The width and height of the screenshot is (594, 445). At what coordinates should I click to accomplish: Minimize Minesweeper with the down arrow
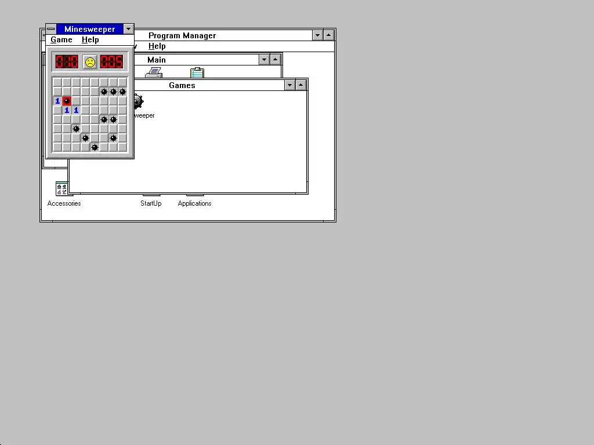(x=128, y=29)
